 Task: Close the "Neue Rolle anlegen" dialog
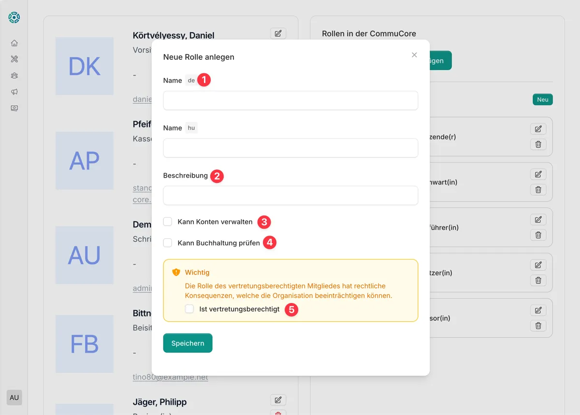[414, 55]
